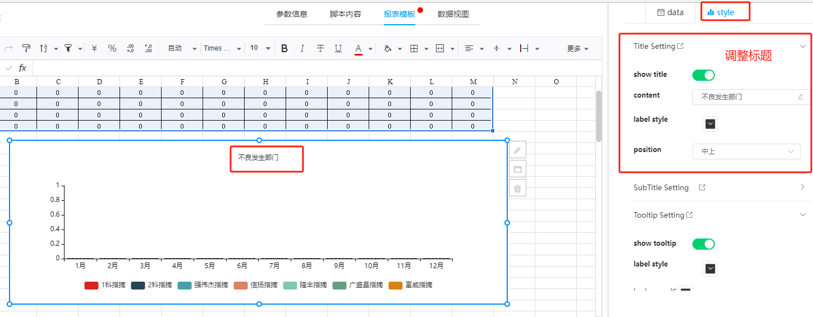Apply currency format with yen icon
Viewport: 813px width, 317px height.
click(94, 48)
